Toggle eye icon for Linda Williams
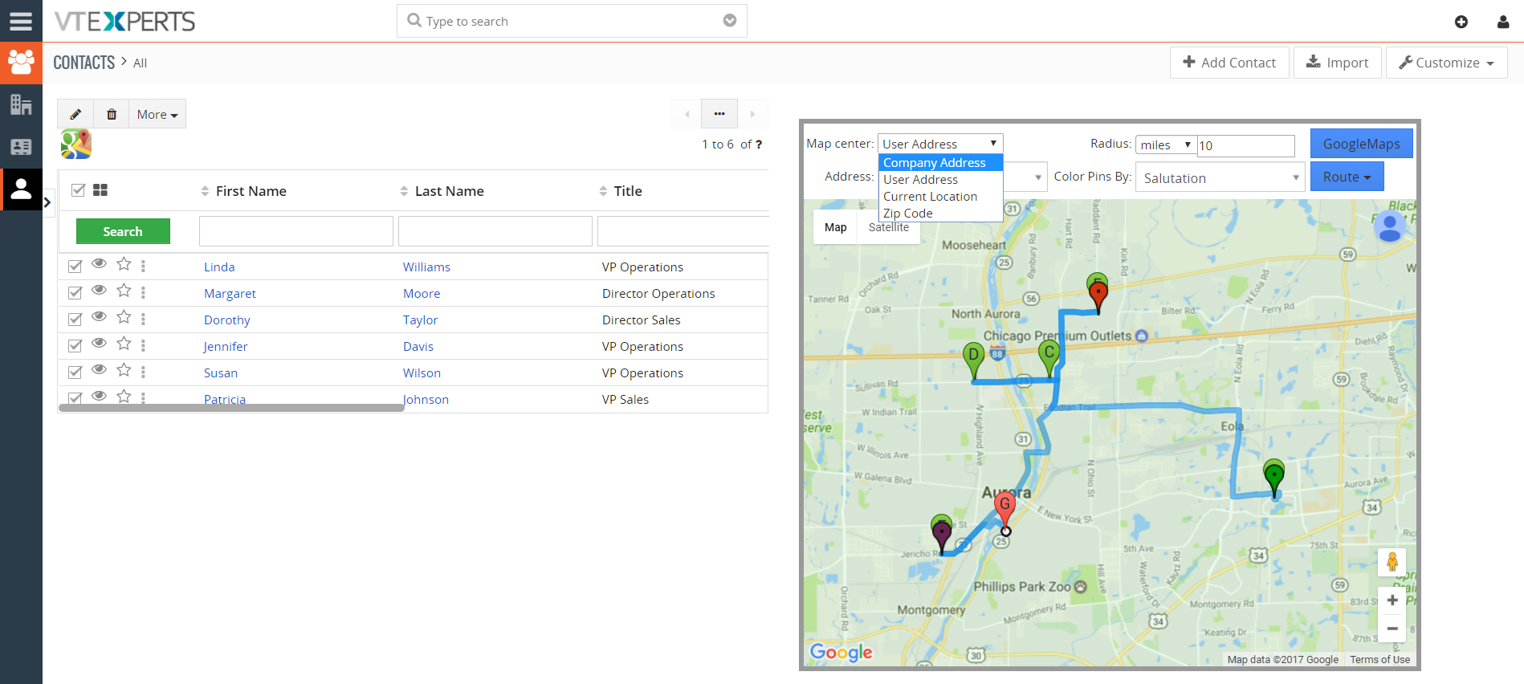Viewport: 1524px width, 684px height. coord(99,263)
